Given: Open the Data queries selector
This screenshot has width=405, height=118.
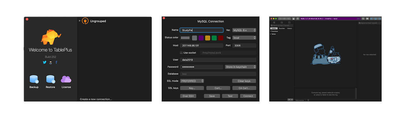Looking at the screenshot, I should (x=300, y=100).
